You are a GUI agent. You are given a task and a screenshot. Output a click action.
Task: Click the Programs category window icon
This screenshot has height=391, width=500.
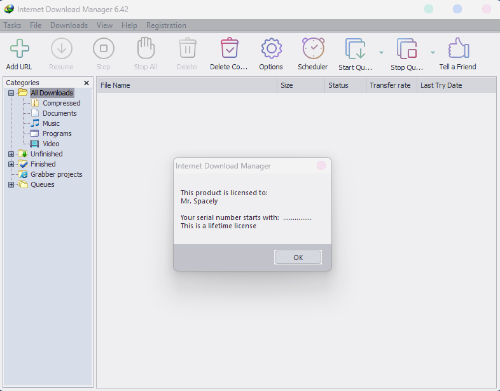tap(34, 134)
